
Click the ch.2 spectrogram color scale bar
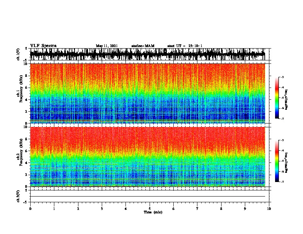[277, 161]
